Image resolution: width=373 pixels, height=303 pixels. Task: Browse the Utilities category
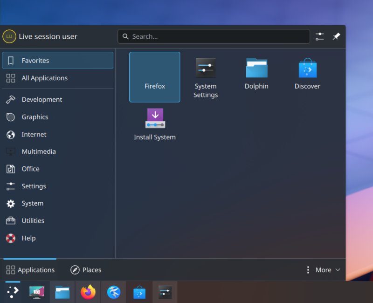[x=33, y=220]
